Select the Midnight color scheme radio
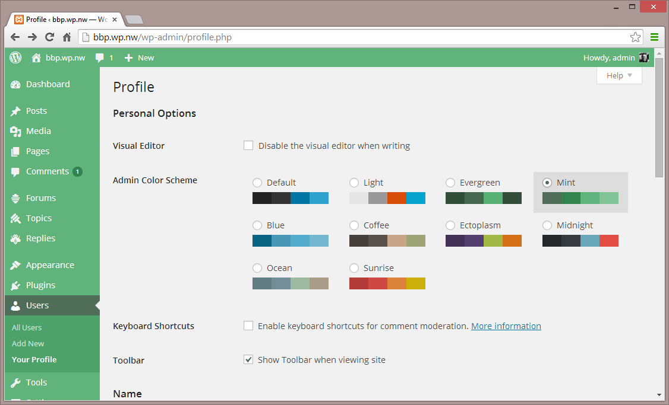 coord(547,225)
